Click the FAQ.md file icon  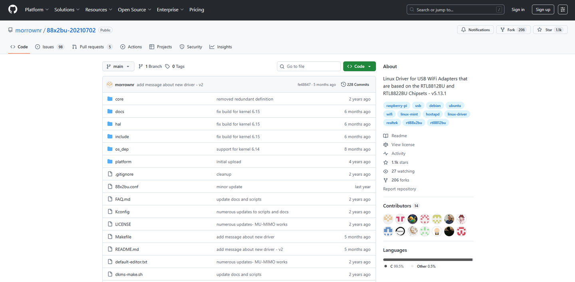tap(110, 199)
